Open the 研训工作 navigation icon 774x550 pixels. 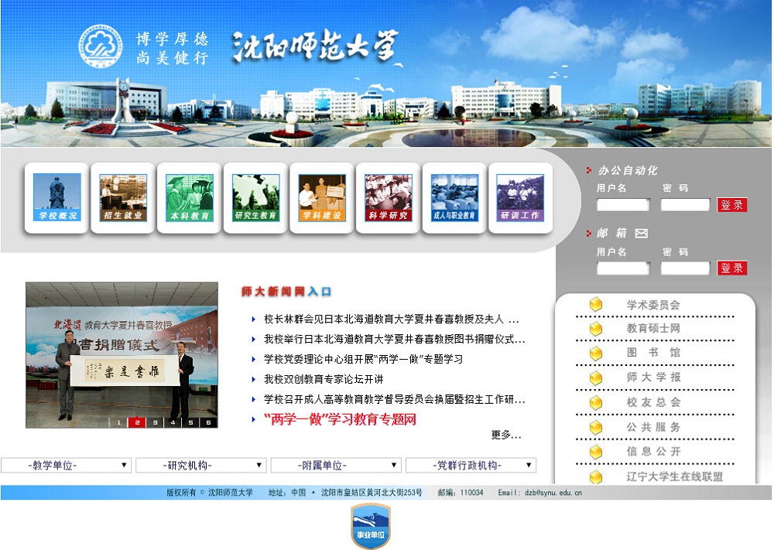pyautogui.click(x=520, y=197)
